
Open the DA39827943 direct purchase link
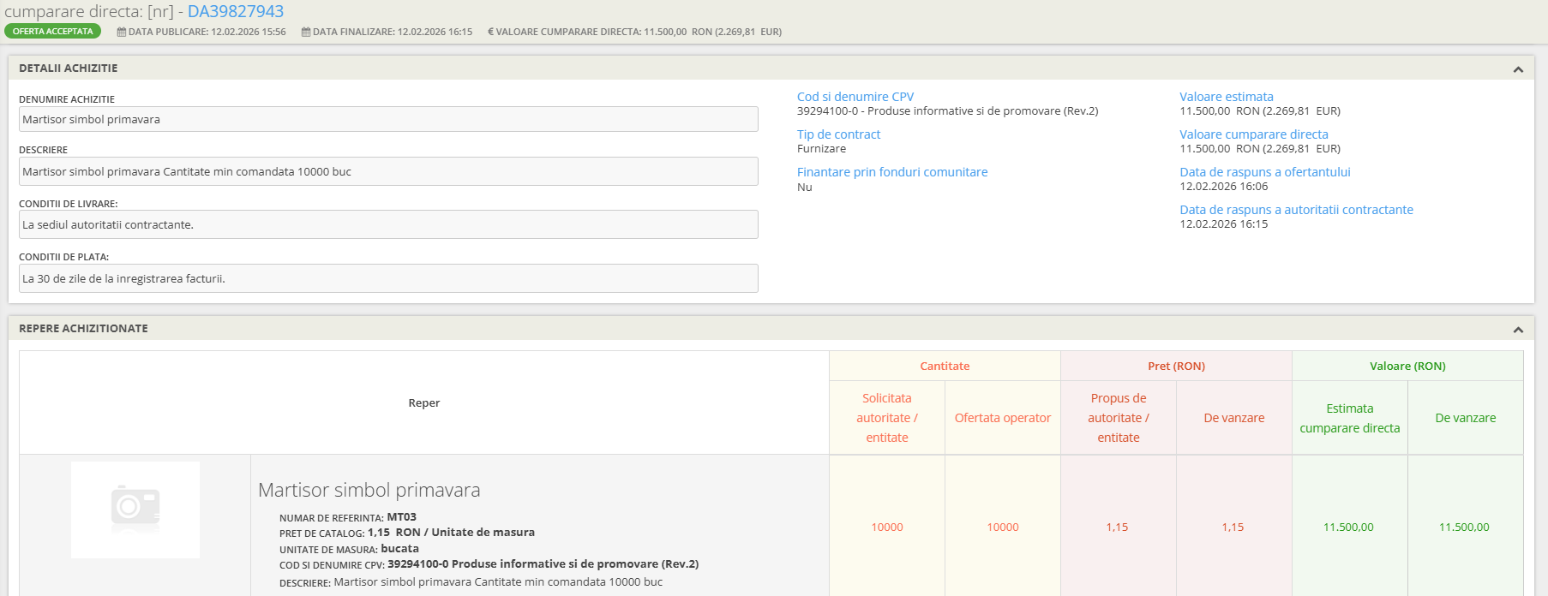[235, 12]
